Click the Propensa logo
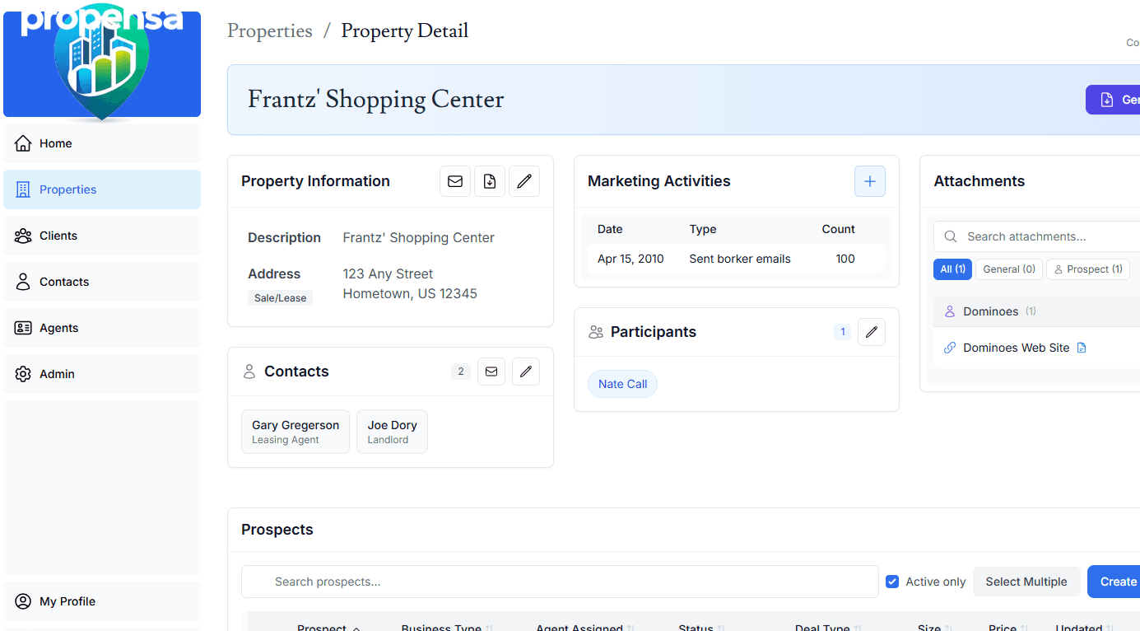Image resolution: width=1140 pixels, height=631 pixels. tap(102, 63)
